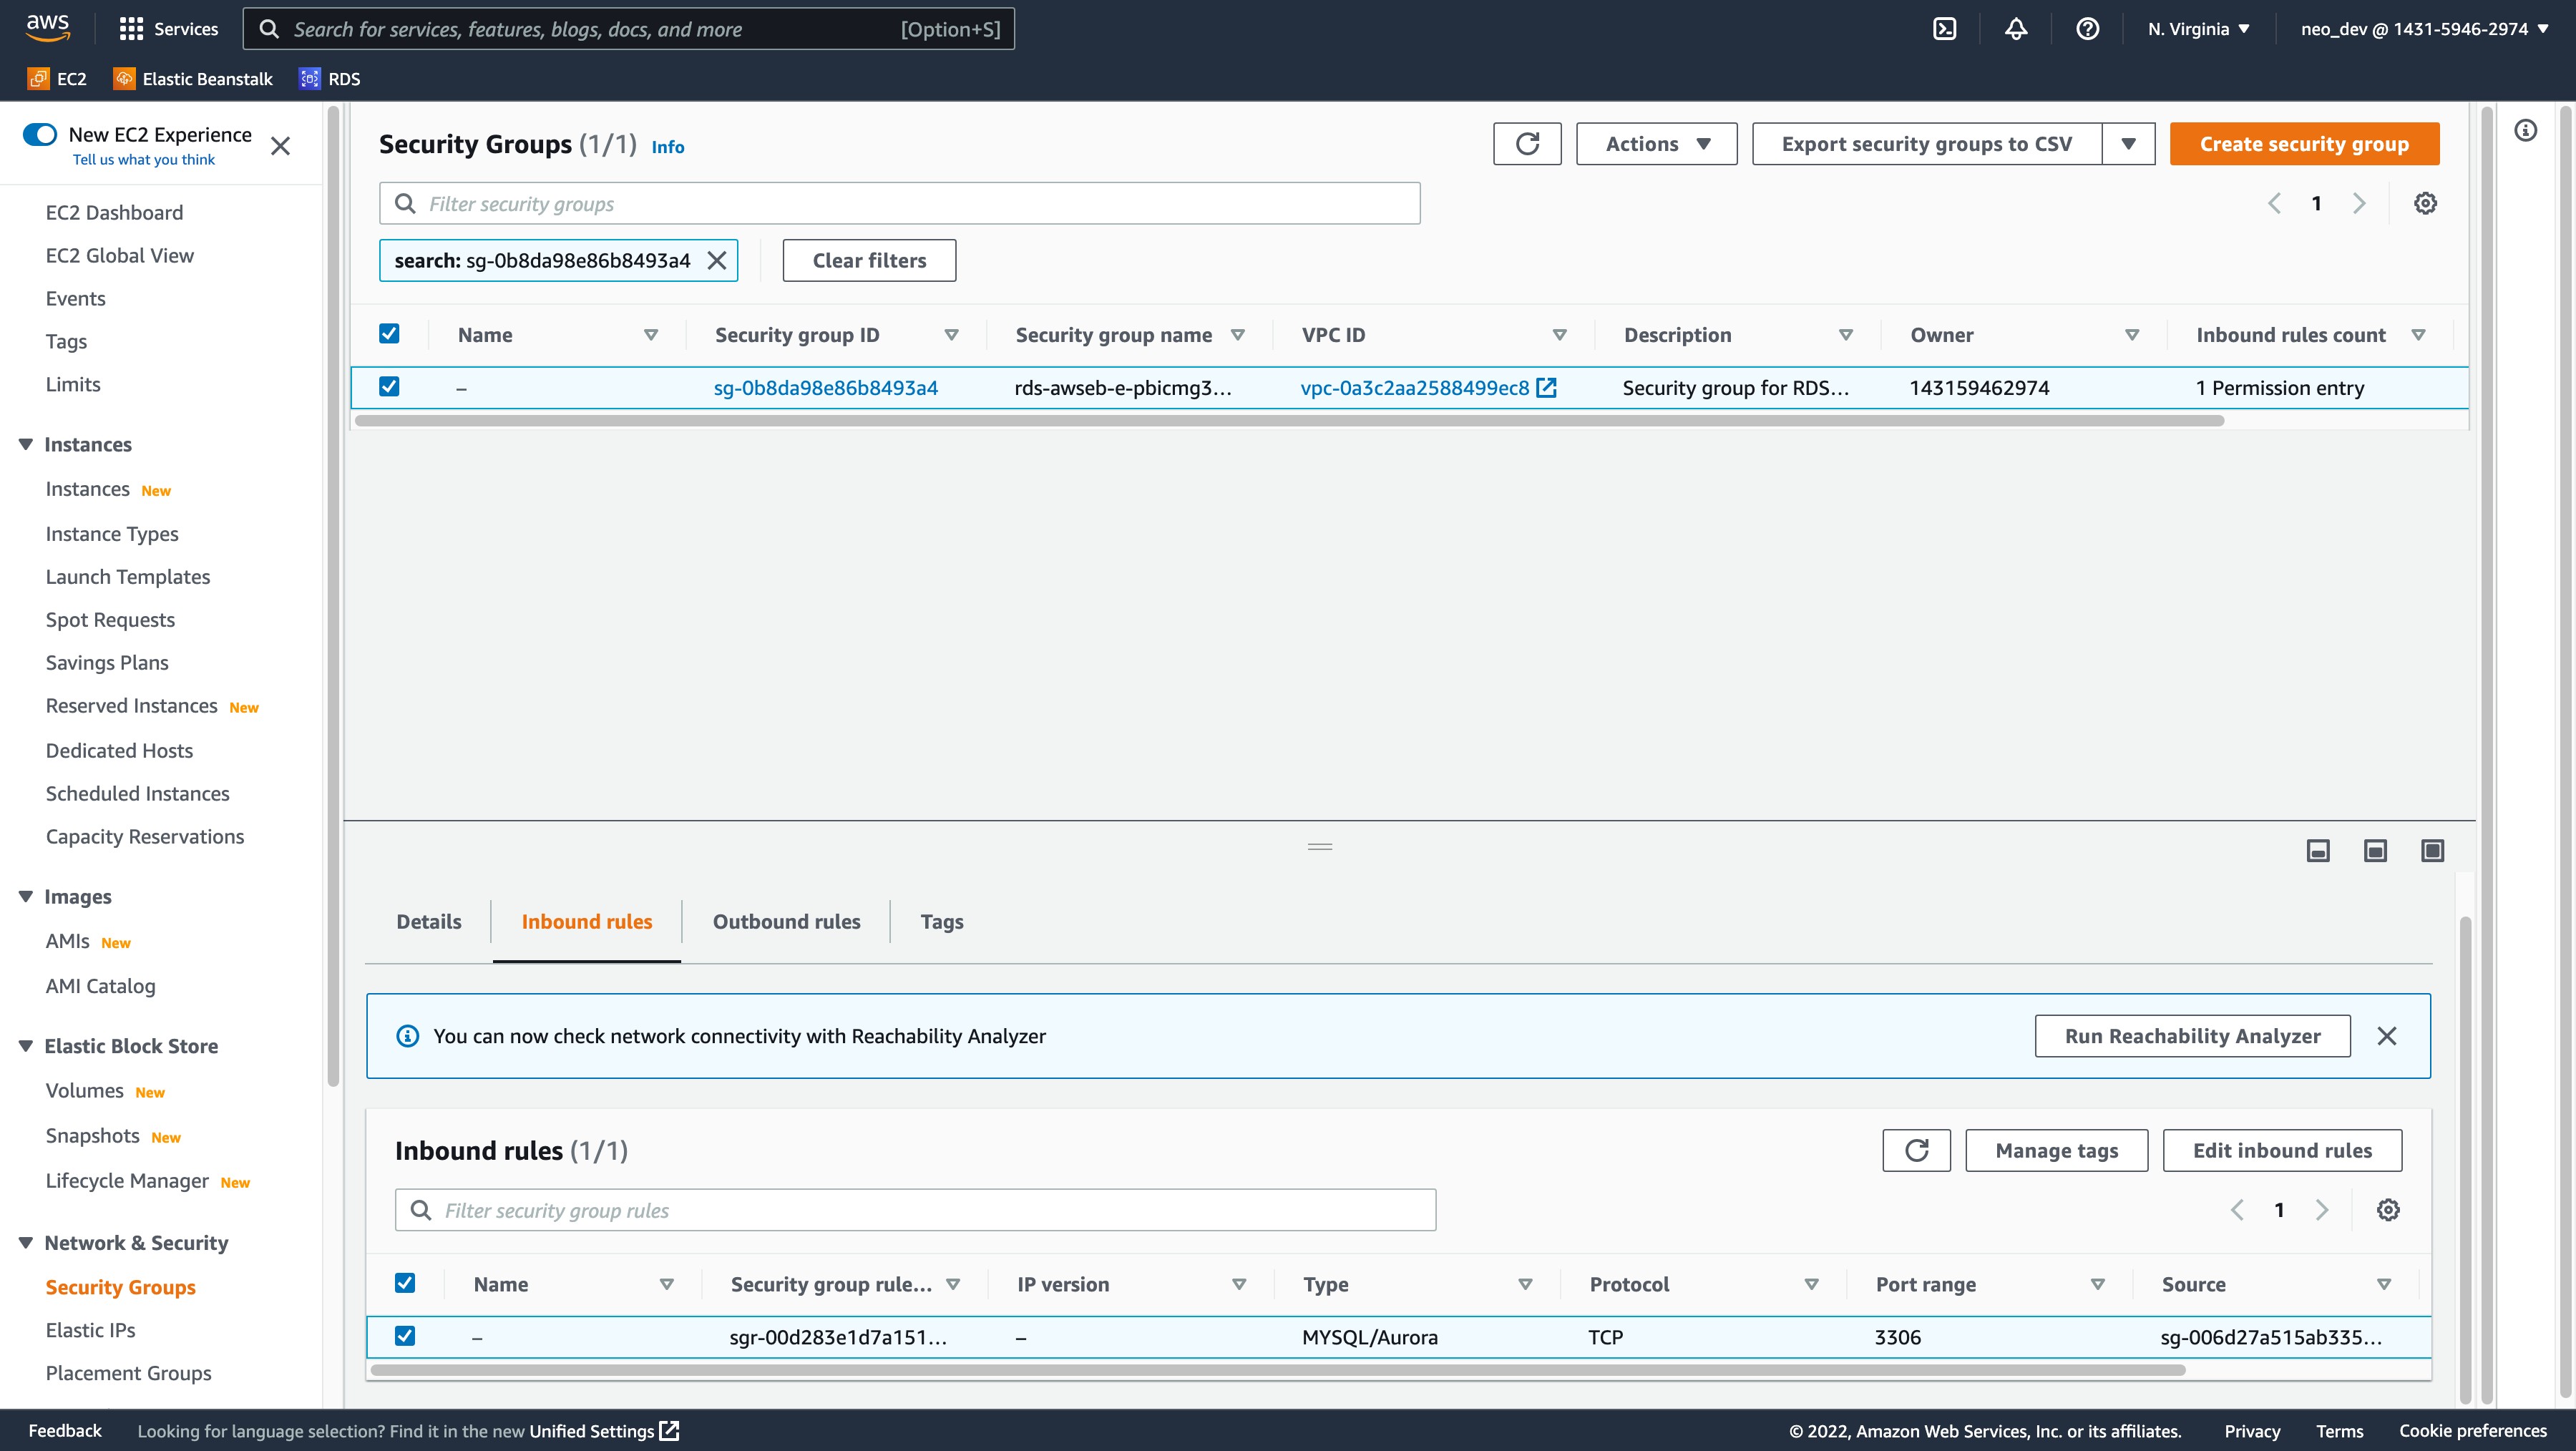The width and height of the screenshot is (2576, 1451).
Task: Collapse the Network & Security section
Action: click(x=26, y=1242)
